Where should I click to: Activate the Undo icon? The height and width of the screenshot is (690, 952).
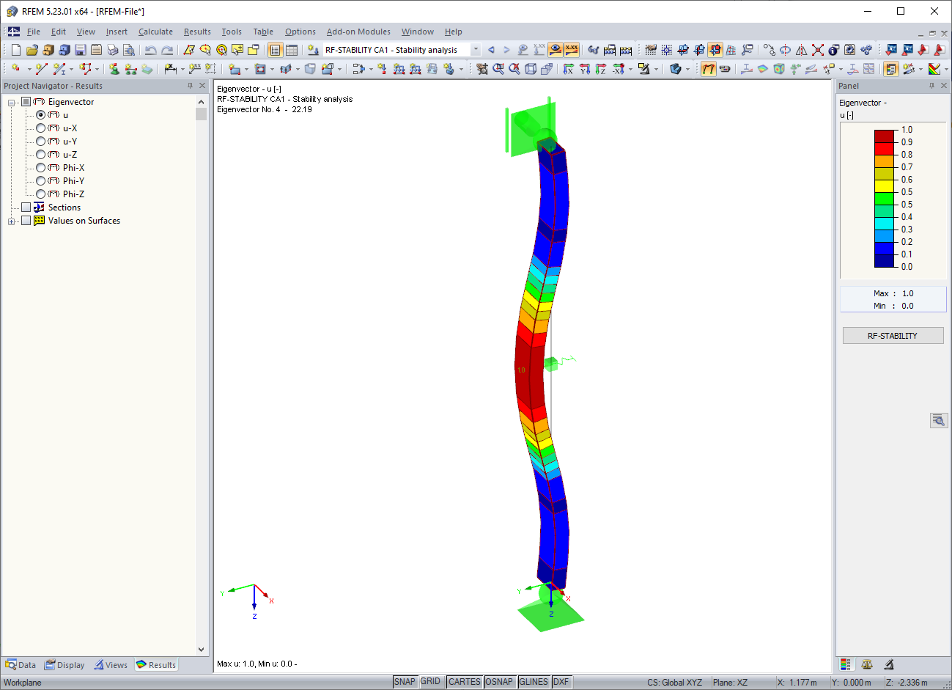pyautogui.click(x=150, y=49)
